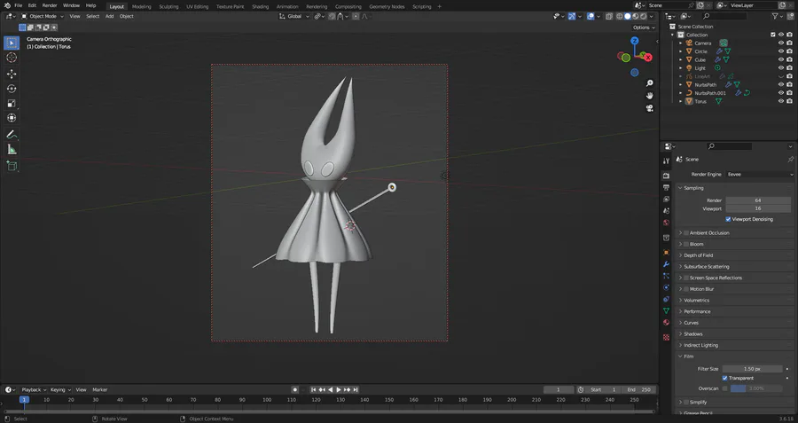
Task: Select the Move tool
Action: pyautogui.click(x=12, y=74)
